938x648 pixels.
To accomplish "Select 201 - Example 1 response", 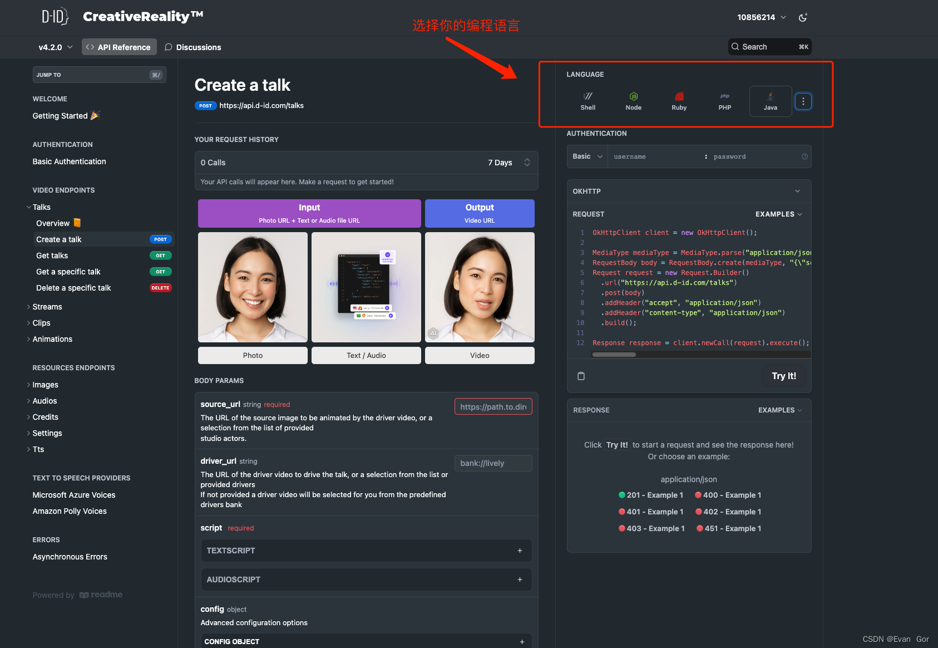I will 651,495.
